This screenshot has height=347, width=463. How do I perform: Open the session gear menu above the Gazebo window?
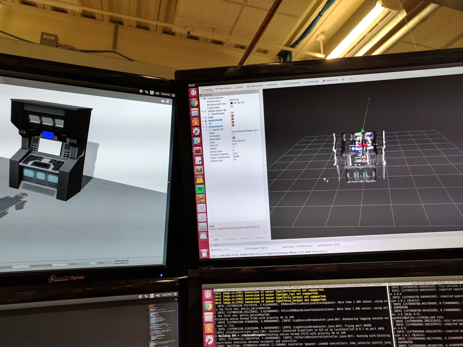173,95
